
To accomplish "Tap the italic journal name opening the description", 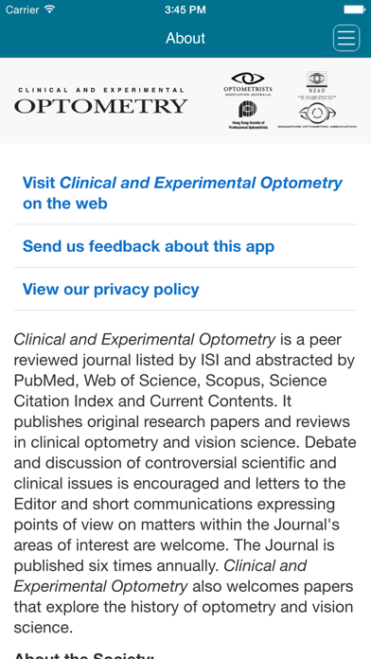I will pyautogui.click(x=145, y=340).
